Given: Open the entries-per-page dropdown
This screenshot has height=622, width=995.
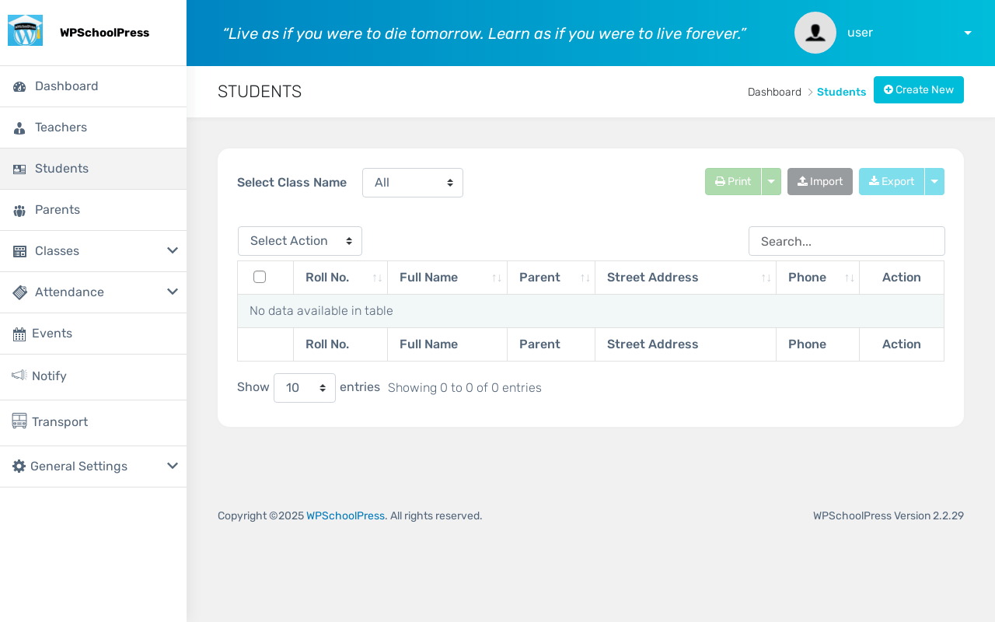Looking at the screenshot, I should pos(305,388).
